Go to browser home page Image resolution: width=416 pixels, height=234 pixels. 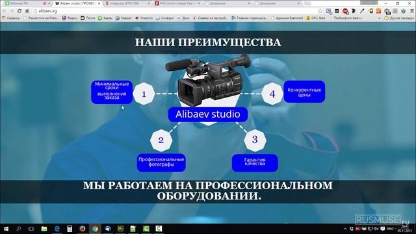pyautogui.click(x=27, y=11)
